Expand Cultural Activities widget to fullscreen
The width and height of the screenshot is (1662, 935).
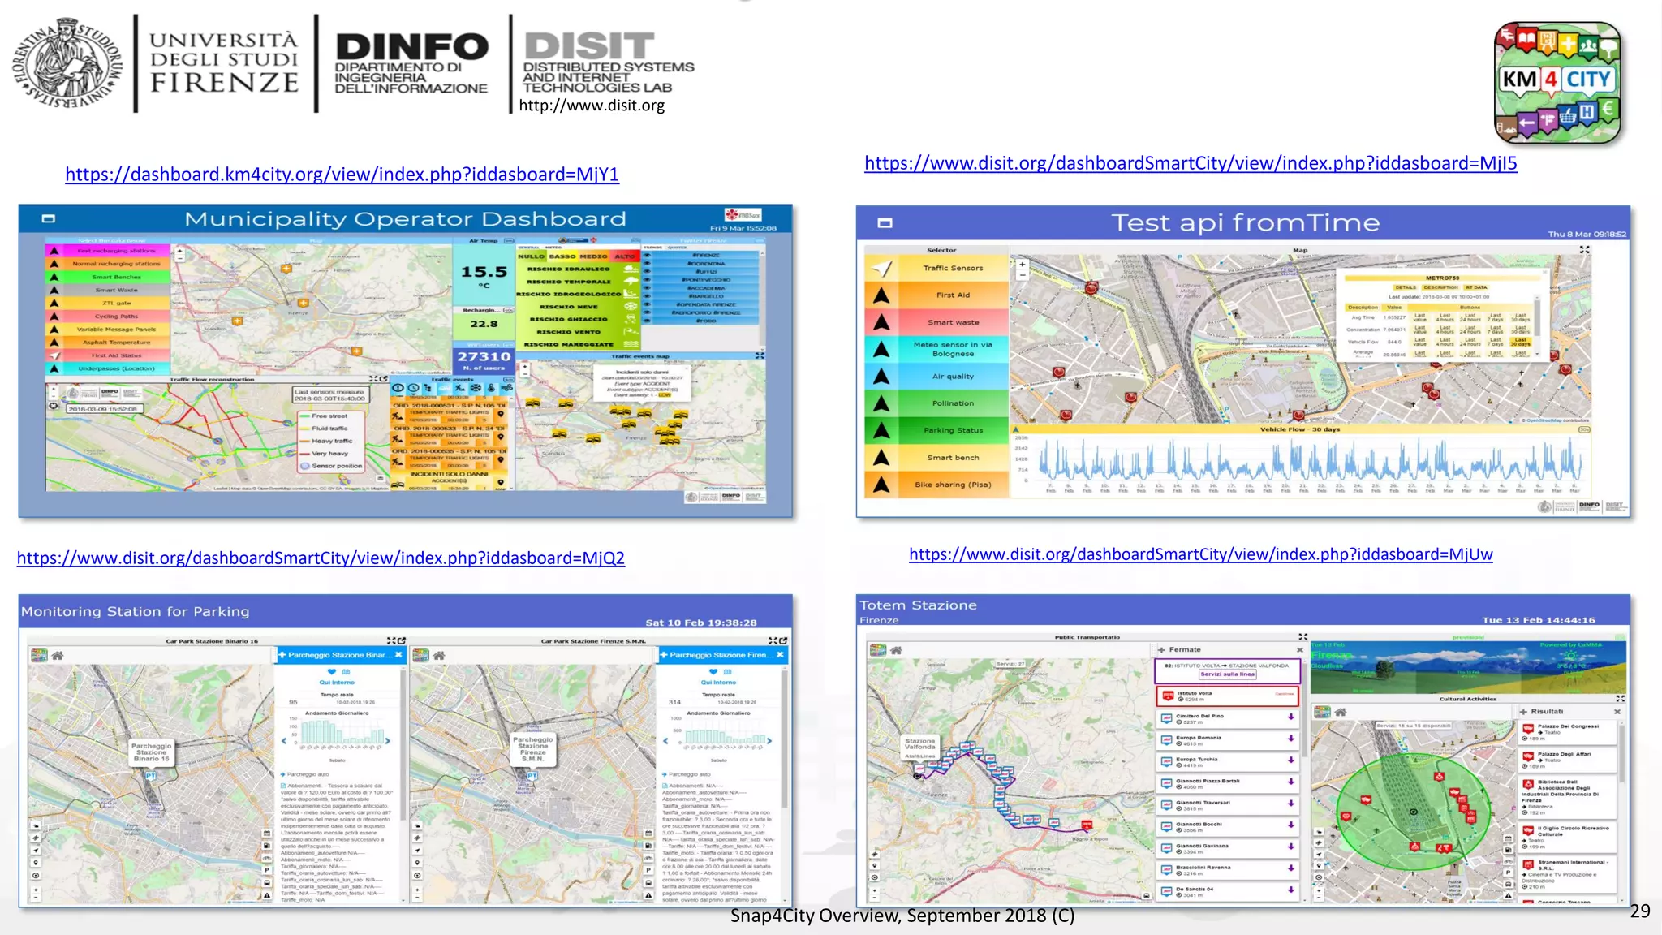click(x=1620, y=699)
